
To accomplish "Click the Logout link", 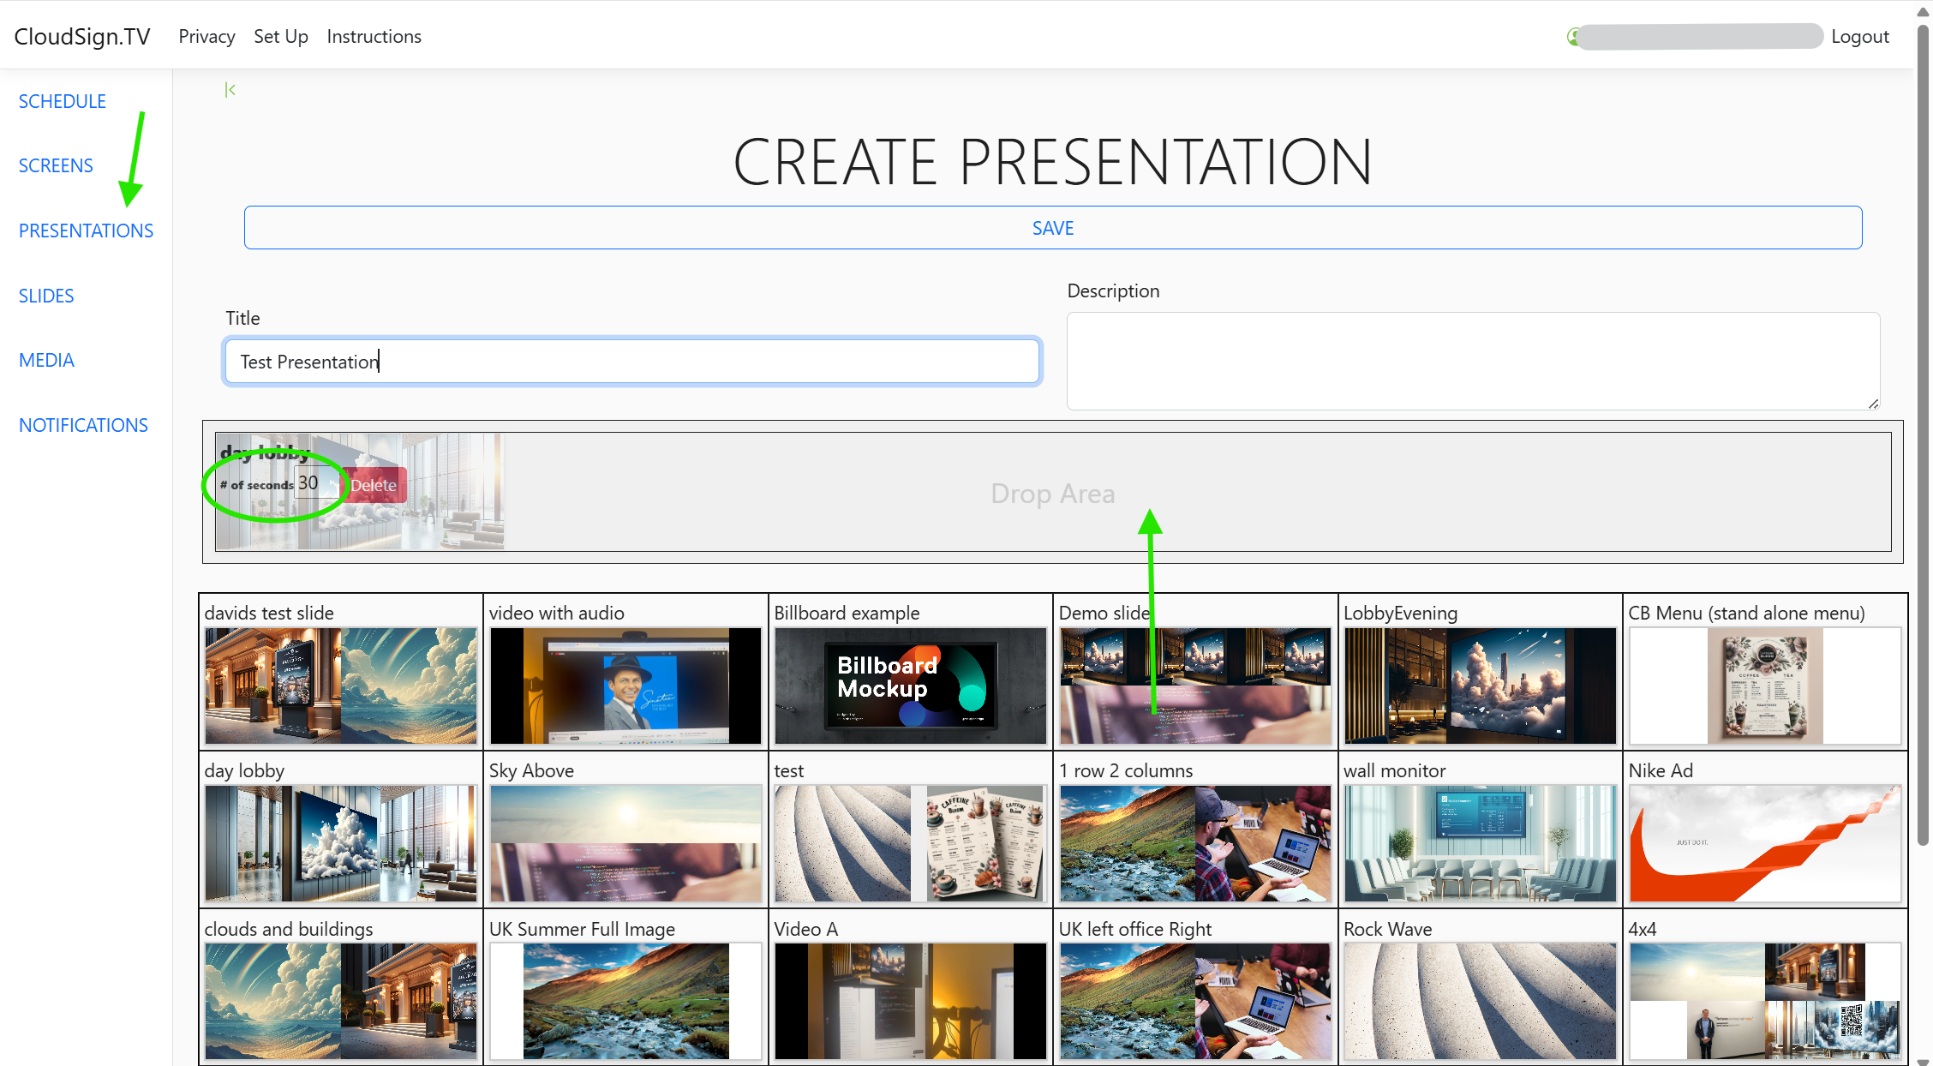I will click(x=1859, y=36).
